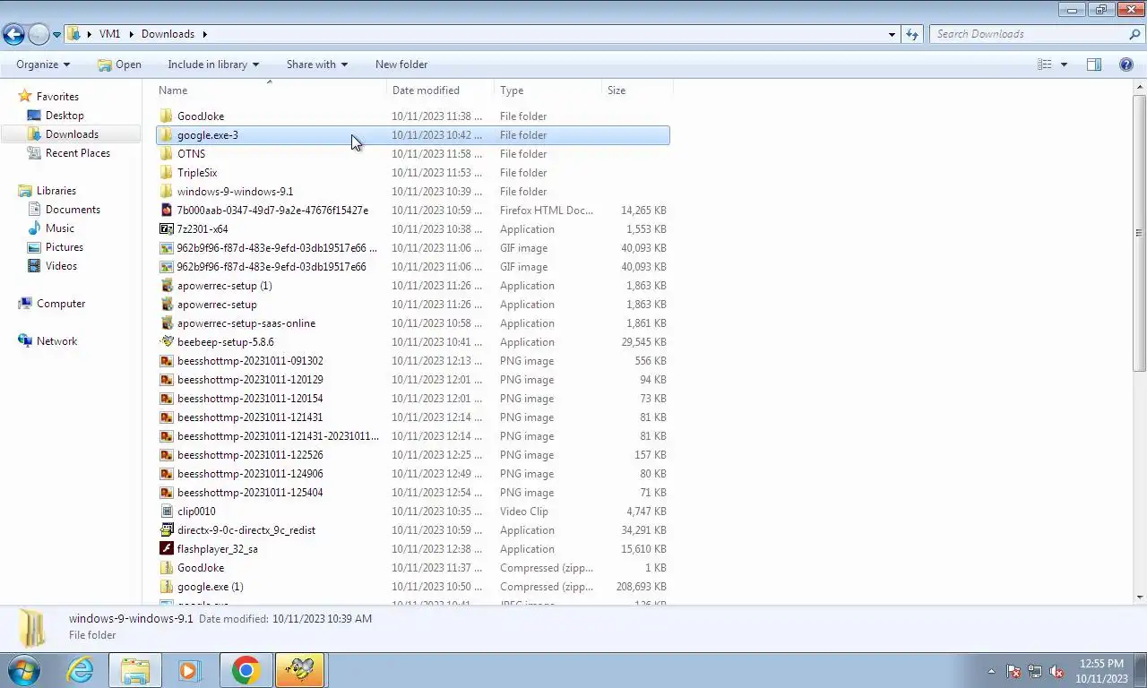Screen dimensions: 1147x688
Task: Select Favorites in the navigation pane
Action: coord(57,97)
